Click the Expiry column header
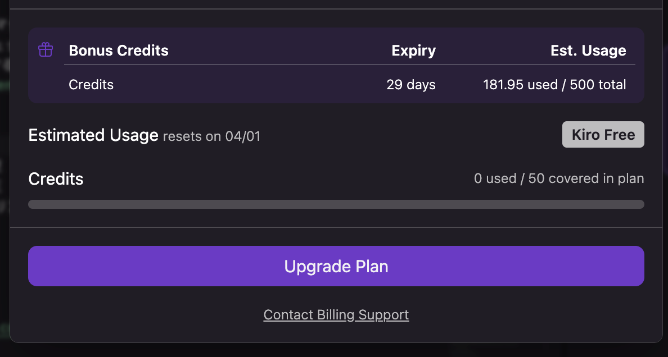Viewport: 668px width, 357px height. click(x=413, y=51)
